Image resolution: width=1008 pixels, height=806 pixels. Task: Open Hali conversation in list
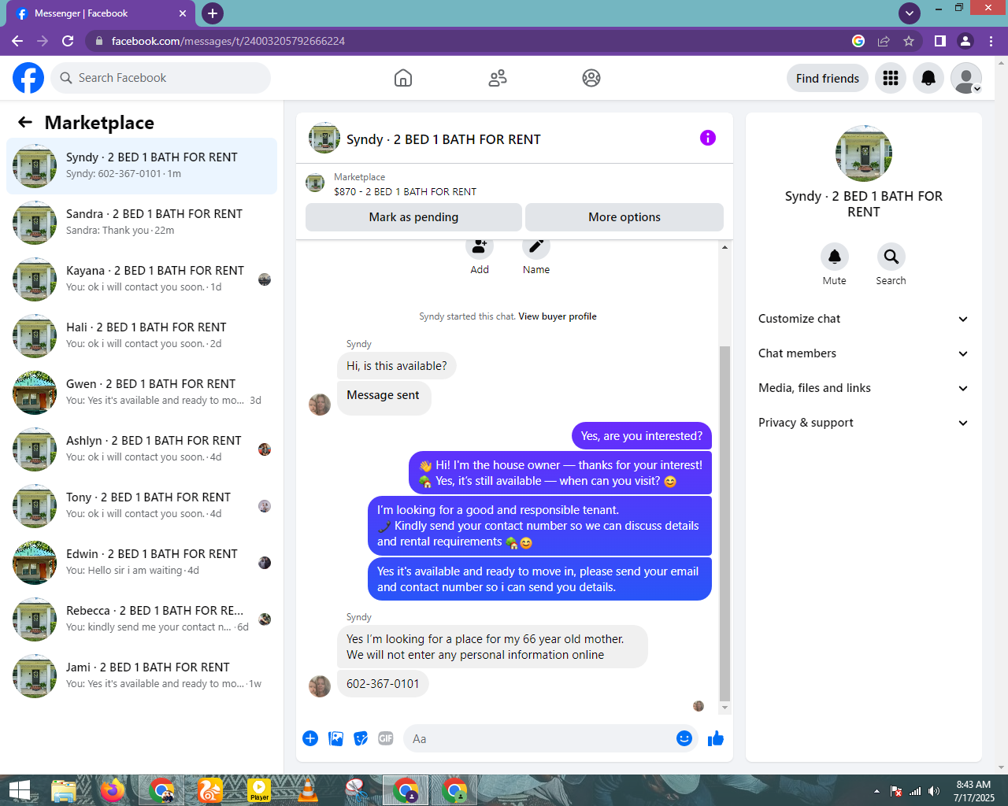point(142,336)
